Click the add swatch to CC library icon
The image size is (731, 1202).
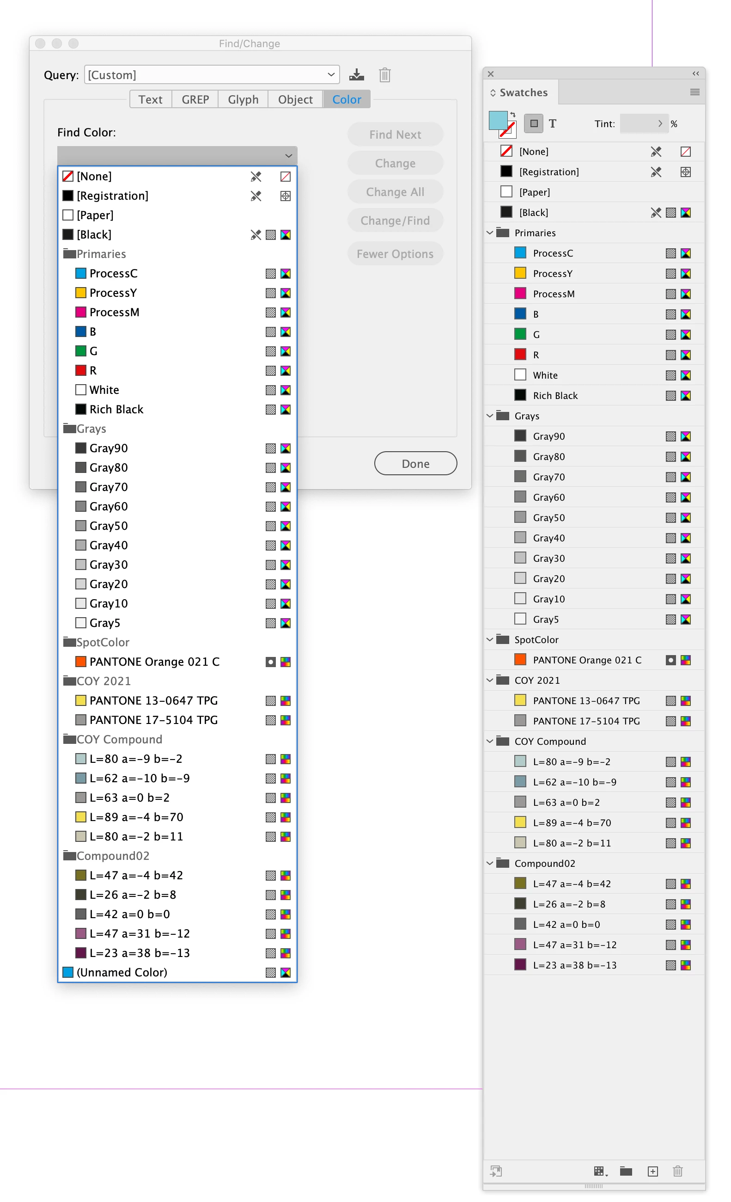click(x=496, y=1171)
